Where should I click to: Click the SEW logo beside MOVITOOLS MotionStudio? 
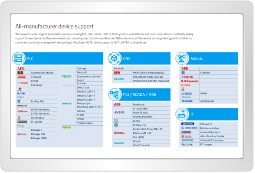coord(117,73)
